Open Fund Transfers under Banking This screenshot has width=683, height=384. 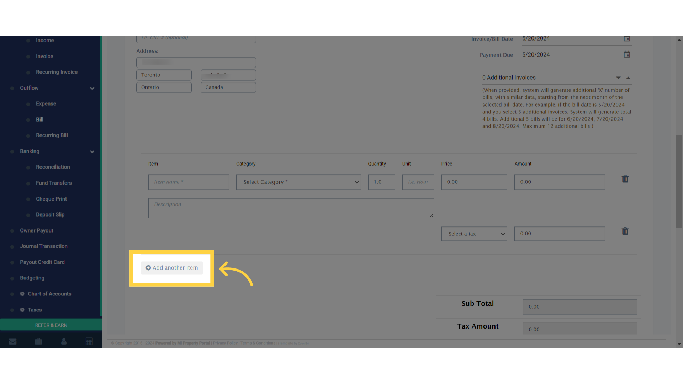click(54, 183)
